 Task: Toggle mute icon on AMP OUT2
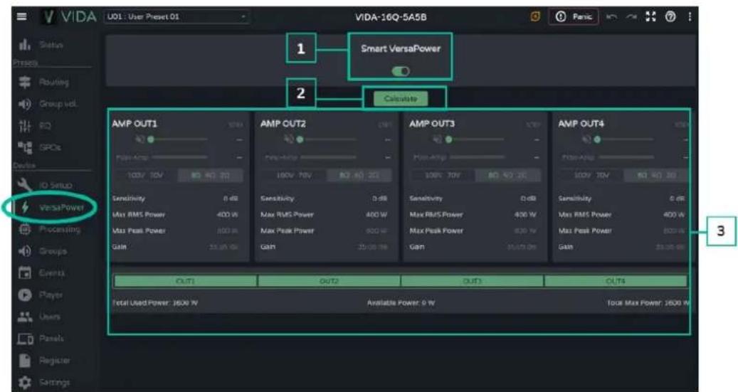click(x=288, y=139)
